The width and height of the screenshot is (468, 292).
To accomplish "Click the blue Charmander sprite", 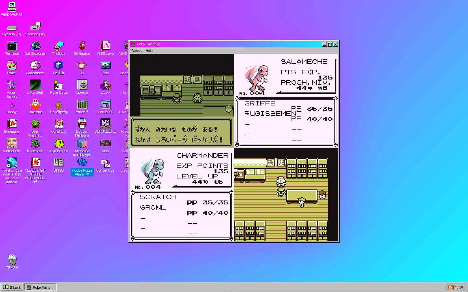I will click(152, 171).
